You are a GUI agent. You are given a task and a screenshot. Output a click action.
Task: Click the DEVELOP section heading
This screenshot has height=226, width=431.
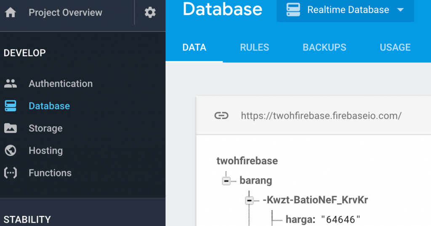24,53
